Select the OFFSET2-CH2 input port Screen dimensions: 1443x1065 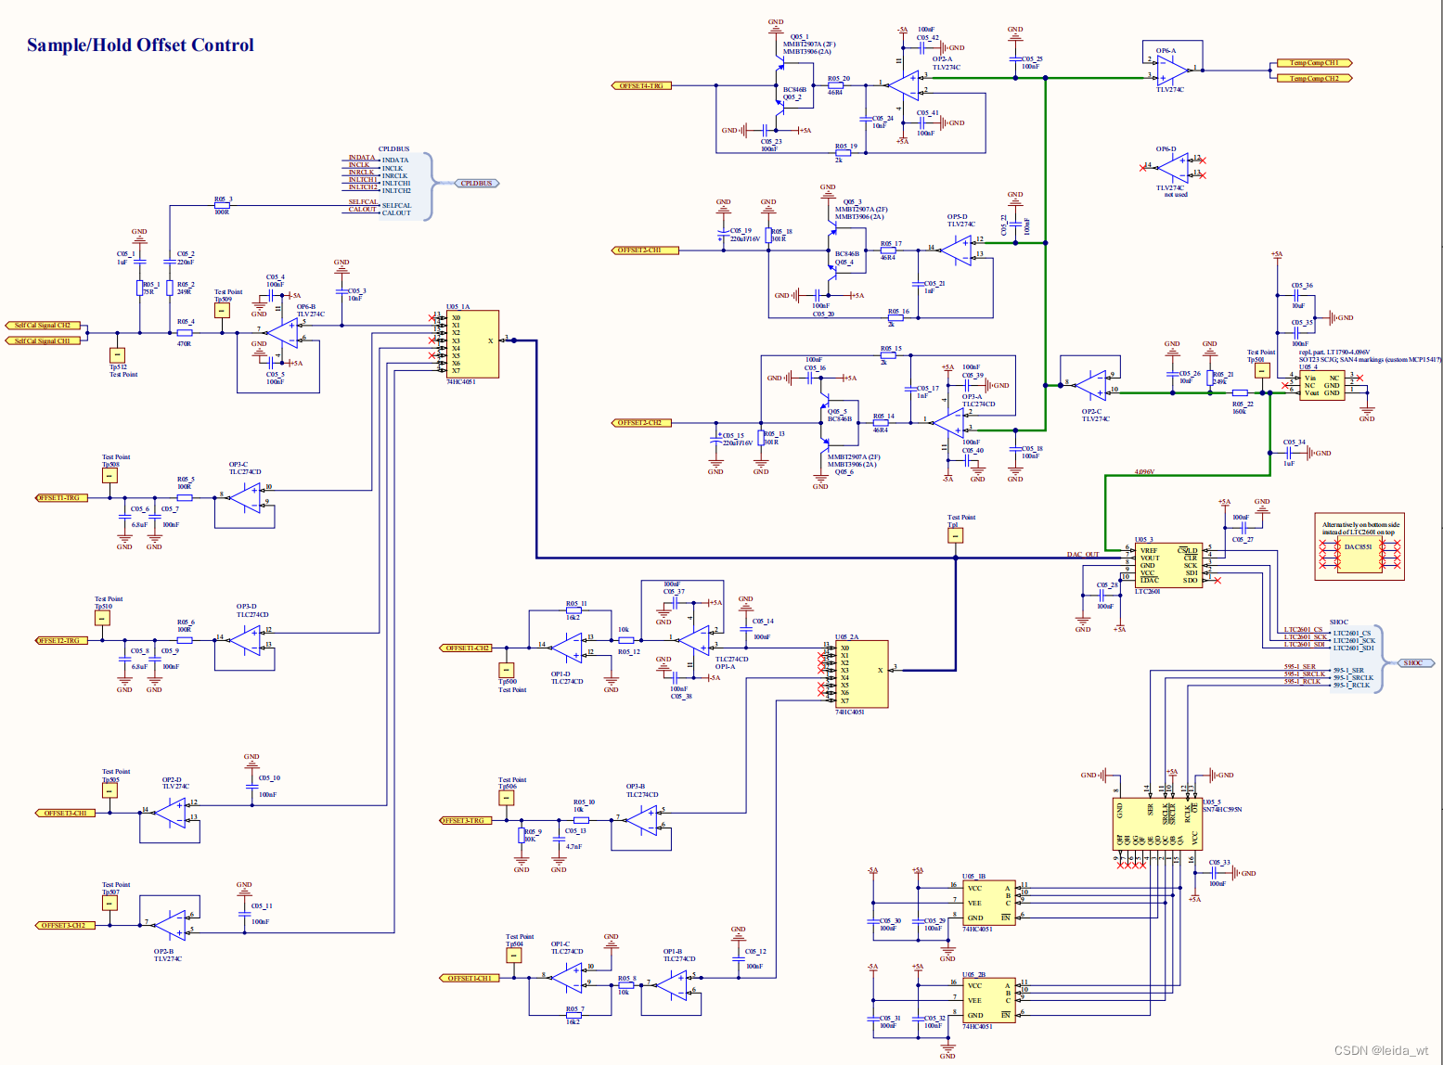tap(640, 423)
